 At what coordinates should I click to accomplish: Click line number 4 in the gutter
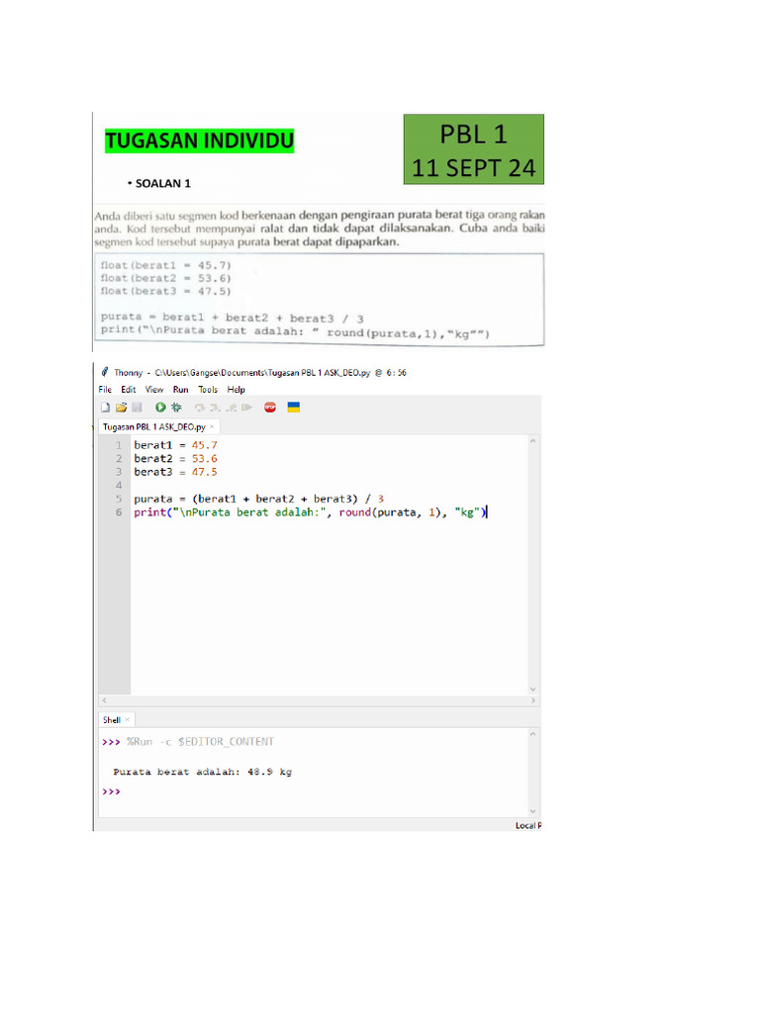click(119, 485)
